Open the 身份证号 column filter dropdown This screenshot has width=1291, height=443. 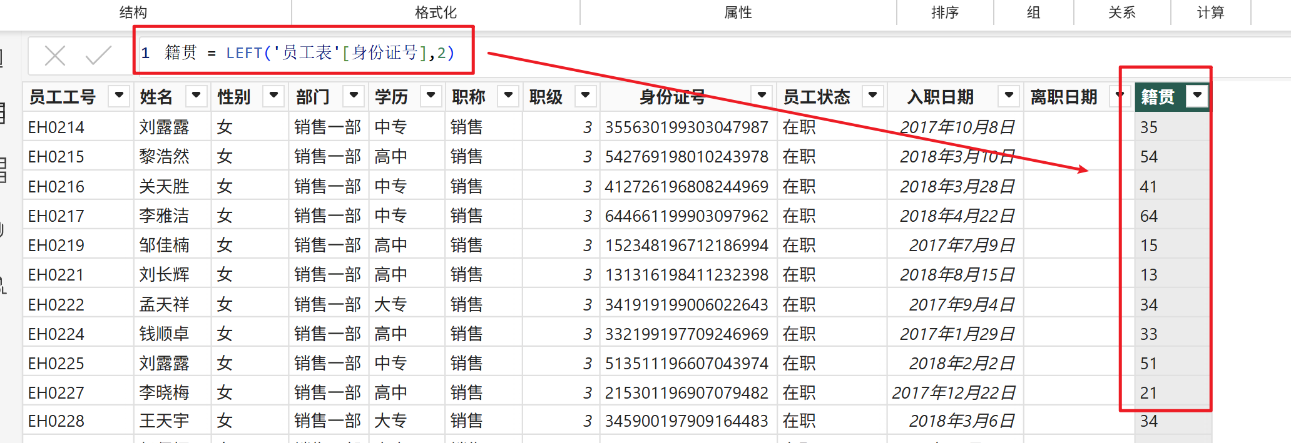point(762,96)
